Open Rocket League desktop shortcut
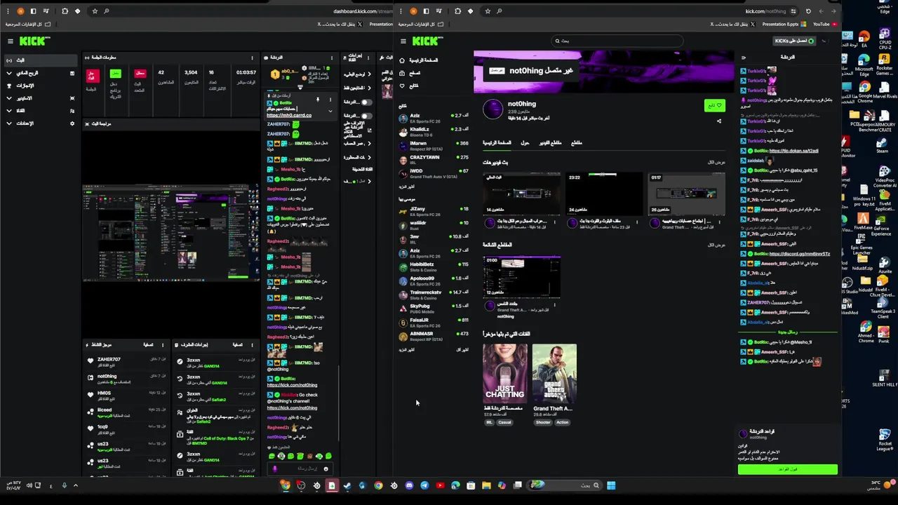The image size is (898, 505). pos(885,440)
